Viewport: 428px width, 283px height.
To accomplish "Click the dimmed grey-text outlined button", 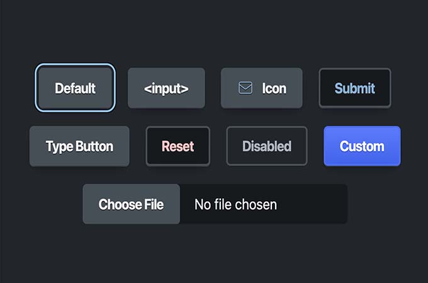I will pyautogui.click(x=267, y=147).
